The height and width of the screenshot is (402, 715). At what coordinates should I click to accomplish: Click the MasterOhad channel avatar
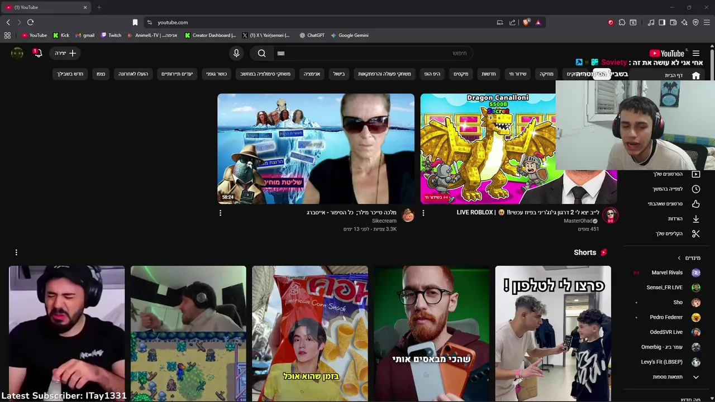coord(611,216)
